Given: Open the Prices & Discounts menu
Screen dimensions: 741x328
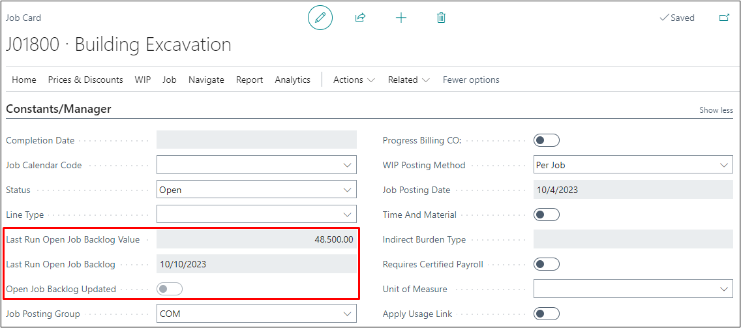Looking at the screenshot, I should point(85,80).
